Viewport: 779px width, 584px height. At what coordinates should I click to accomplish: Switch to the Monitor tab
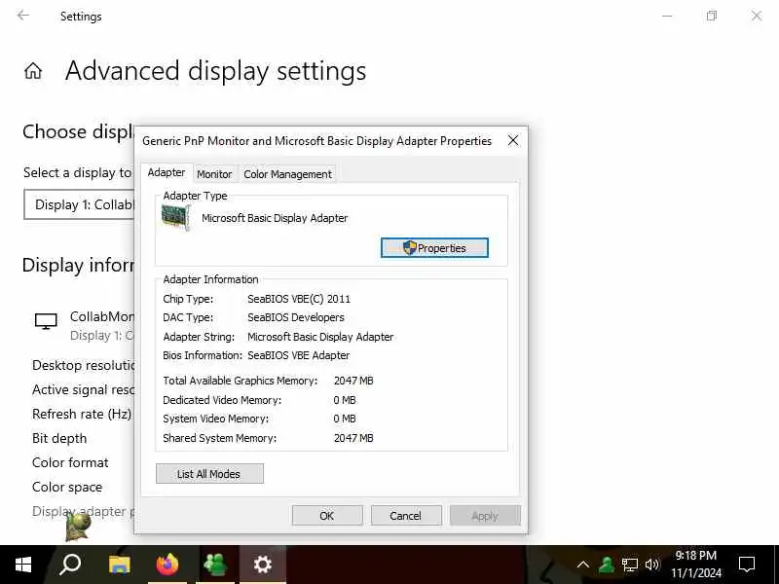(x=214, y=174)
